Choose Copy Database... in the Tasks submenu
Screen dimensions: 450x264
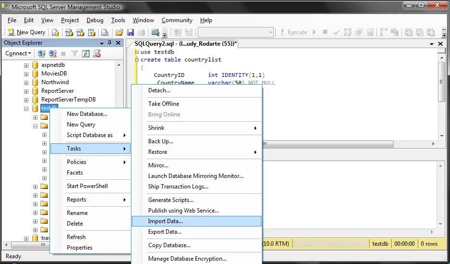click(196, 245)
